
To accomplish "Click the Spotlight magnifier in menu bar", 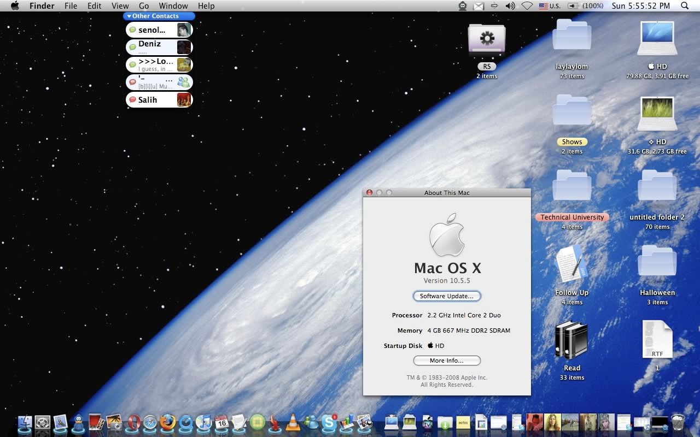I will [685, 6].
